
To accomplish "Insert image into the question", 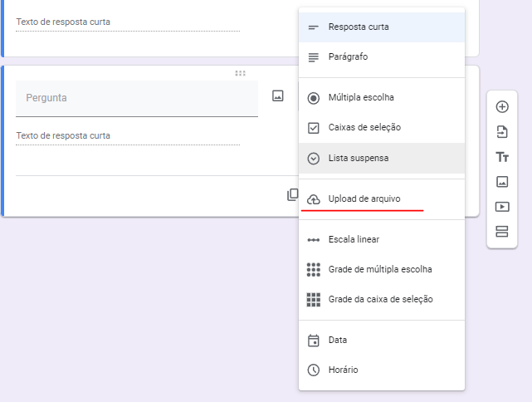I will pos(278,96).
